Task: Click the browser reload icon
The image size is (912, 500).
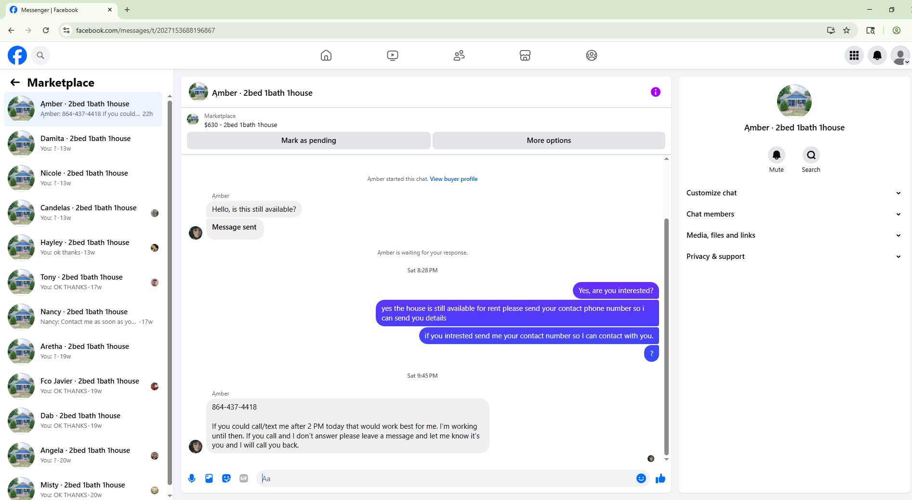Action: [x=46, y=30]
